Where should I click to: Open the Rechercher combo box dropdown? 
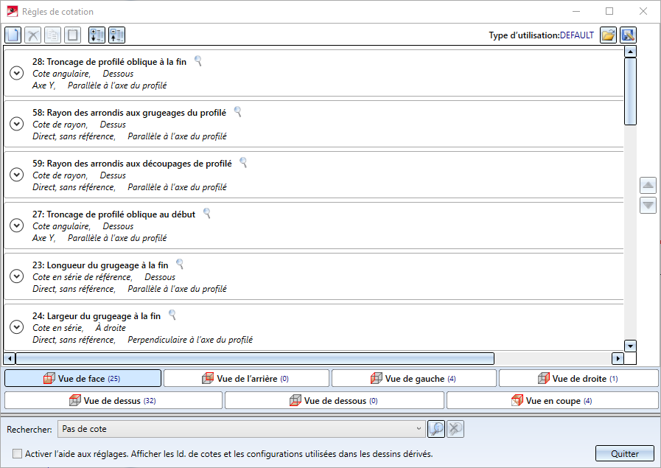point(419,429)
